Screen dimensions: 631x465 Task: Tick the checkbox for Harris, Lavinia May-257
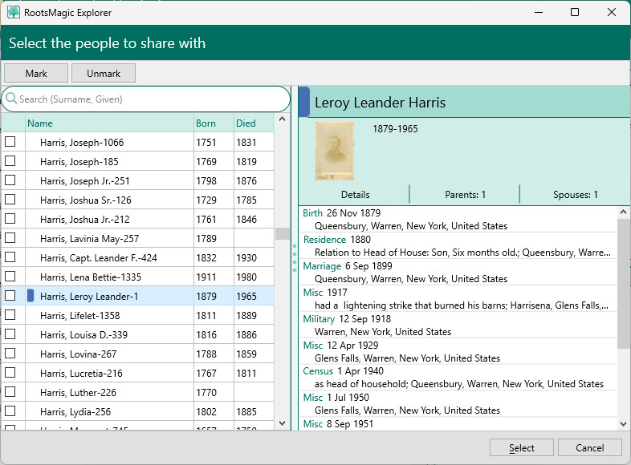pyautogui.click(x=10, y=238)
